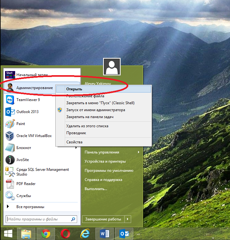Expand Все программы arrow

pyautogui.click(x=8, y=207)
